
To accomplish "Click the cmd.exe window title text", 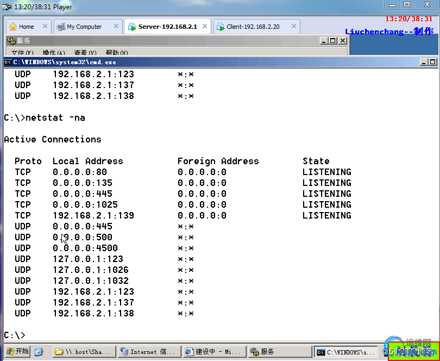I will point(65,62).
